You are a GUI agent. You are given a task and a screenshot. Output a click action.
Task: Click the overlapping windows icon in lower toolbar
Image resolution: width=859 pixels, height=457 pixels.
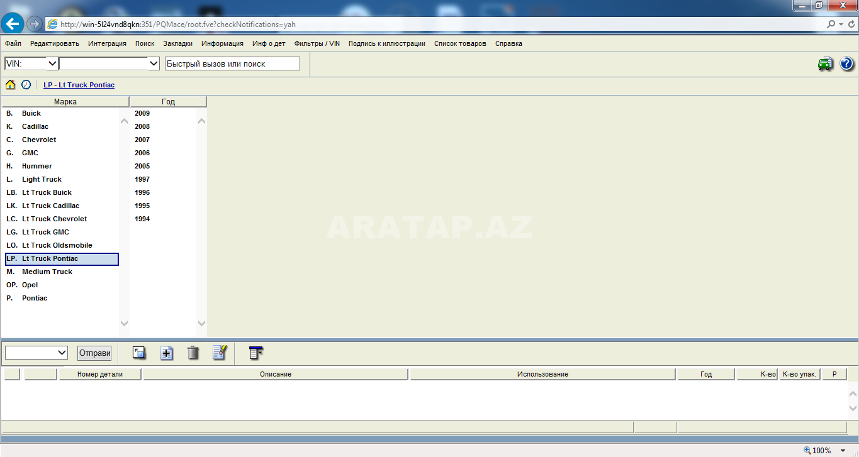139,353
